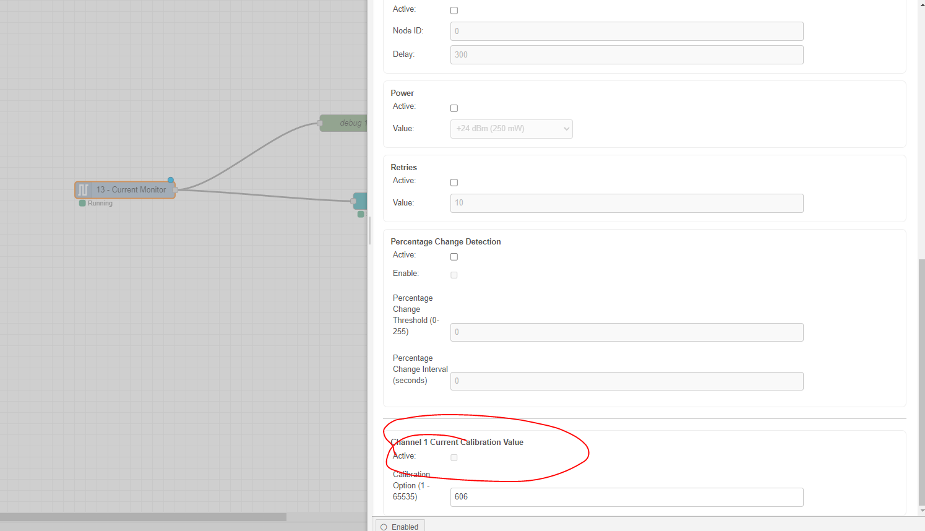Click the circle icon on the Enabled button
Viewport: 925px width, 531px height.
[384, 527]
